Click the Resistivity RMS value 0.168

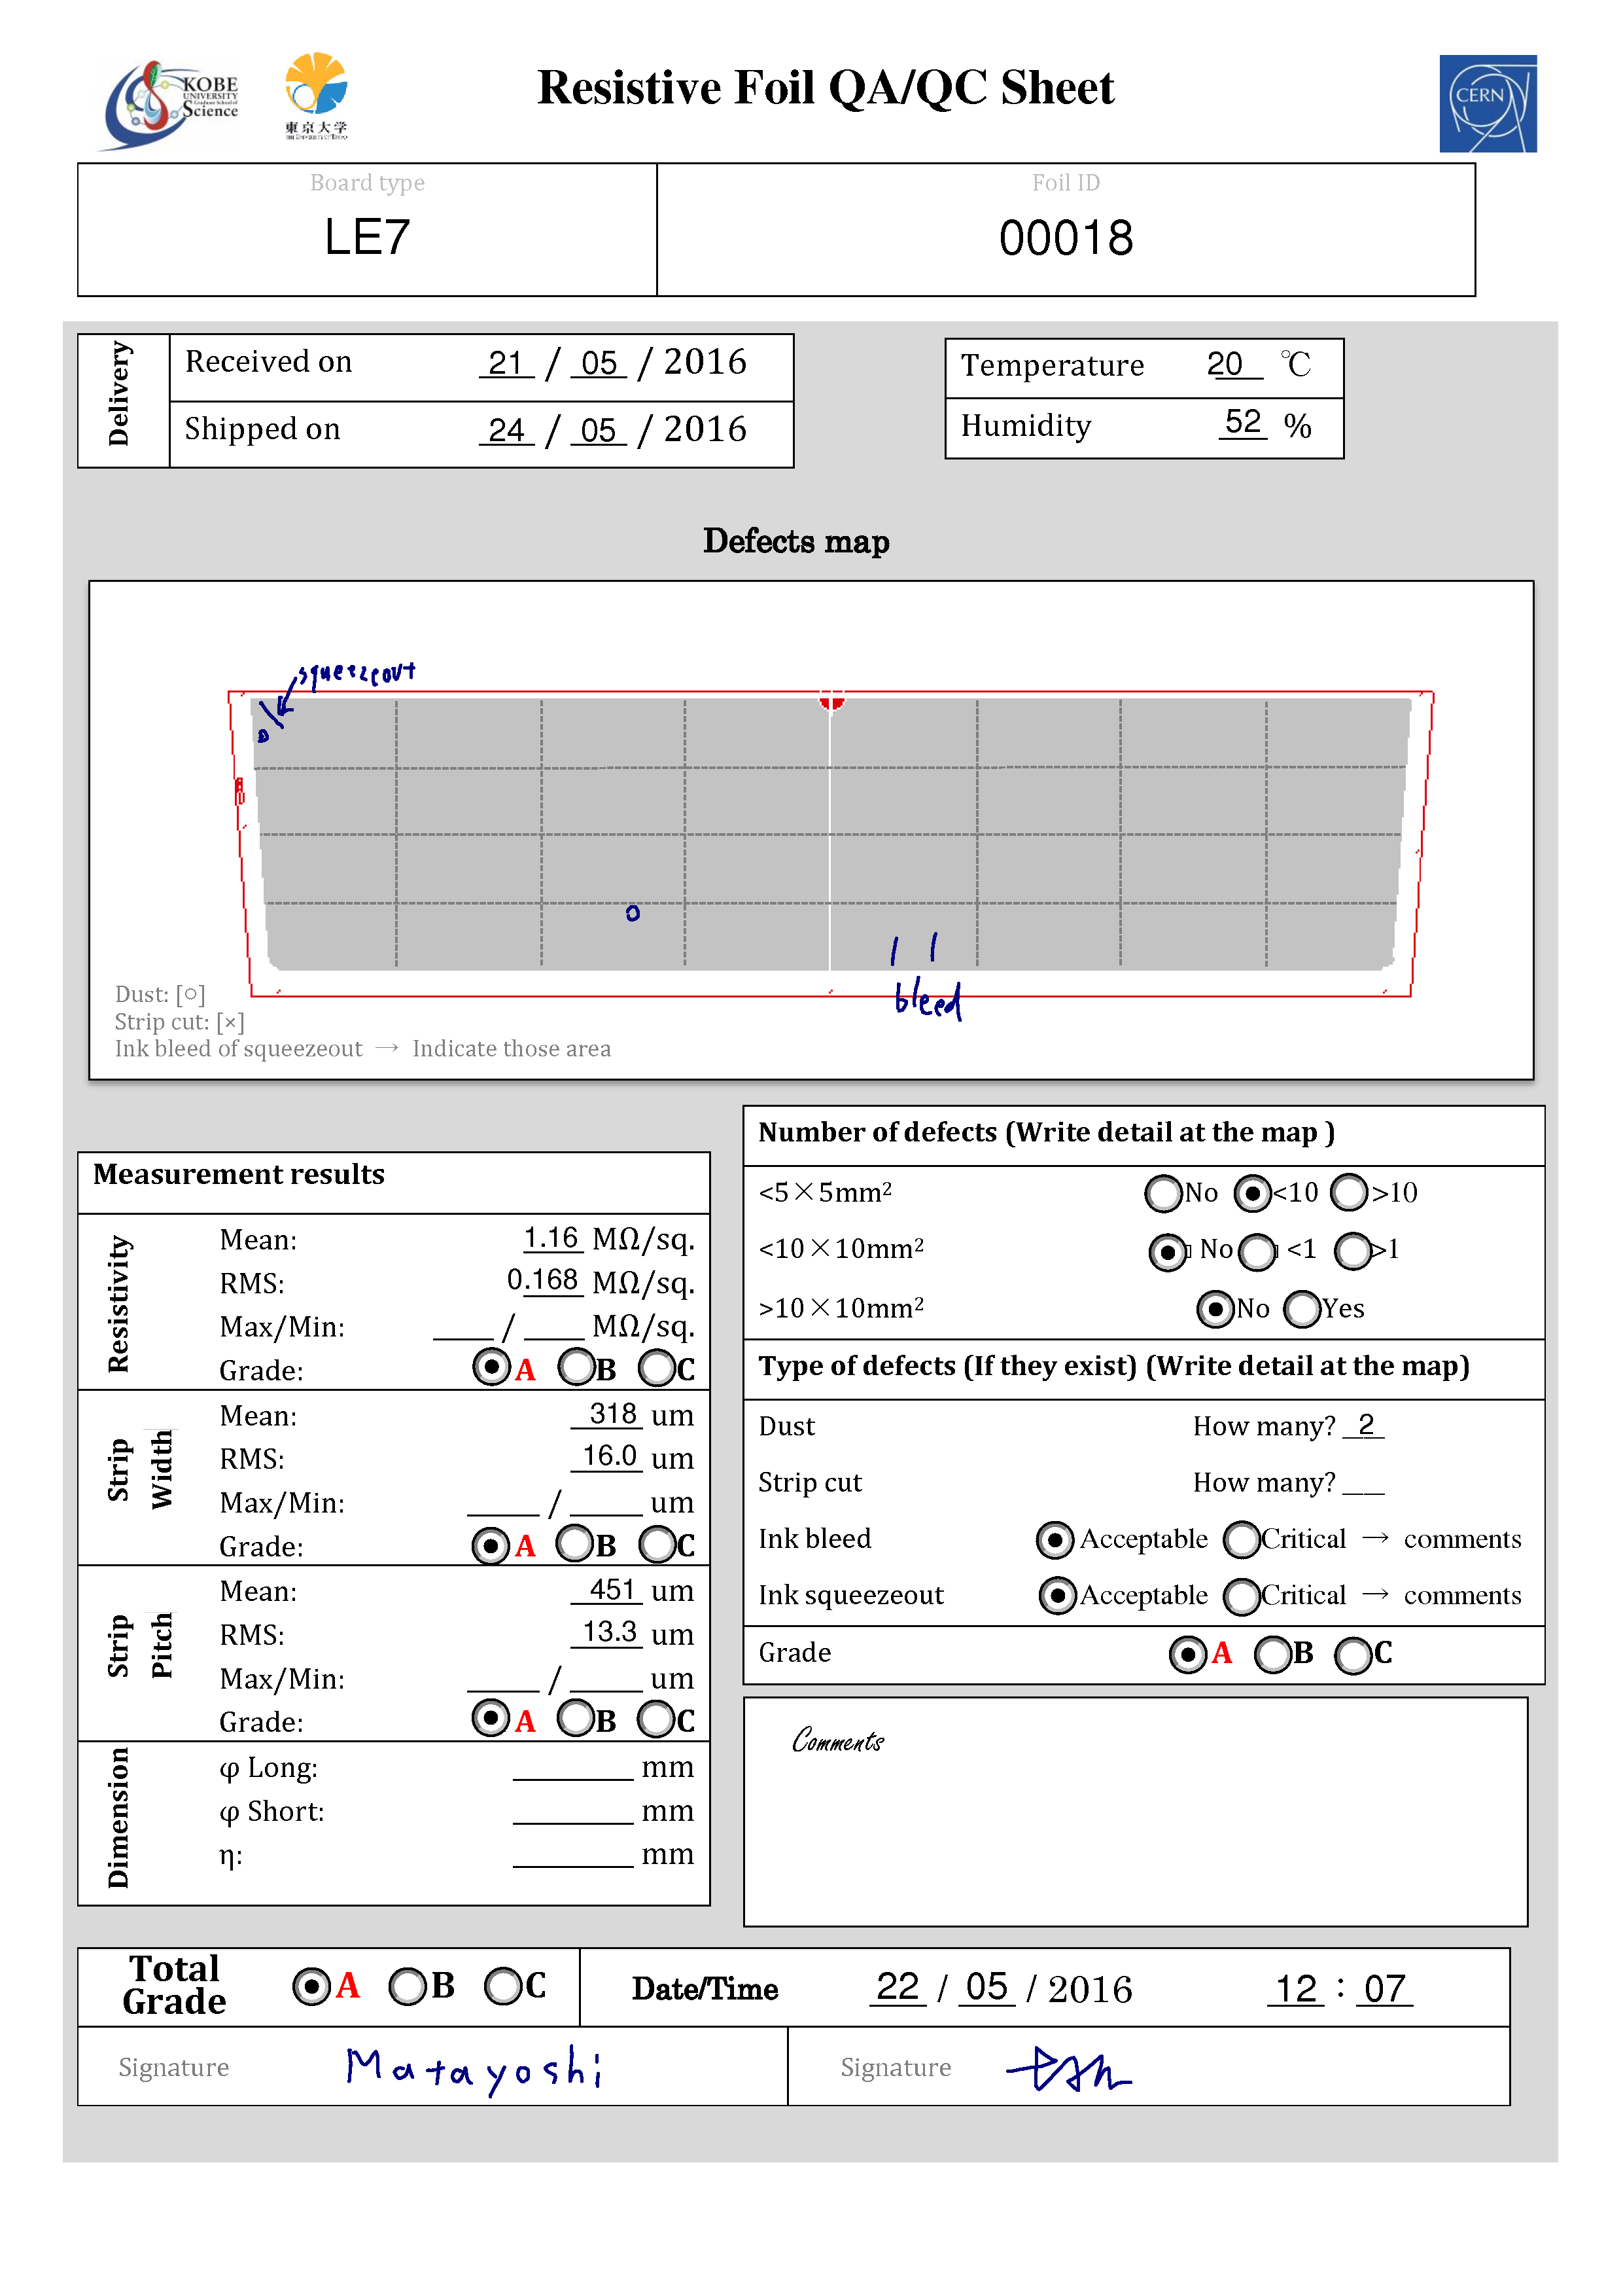tap(544, 1280)
